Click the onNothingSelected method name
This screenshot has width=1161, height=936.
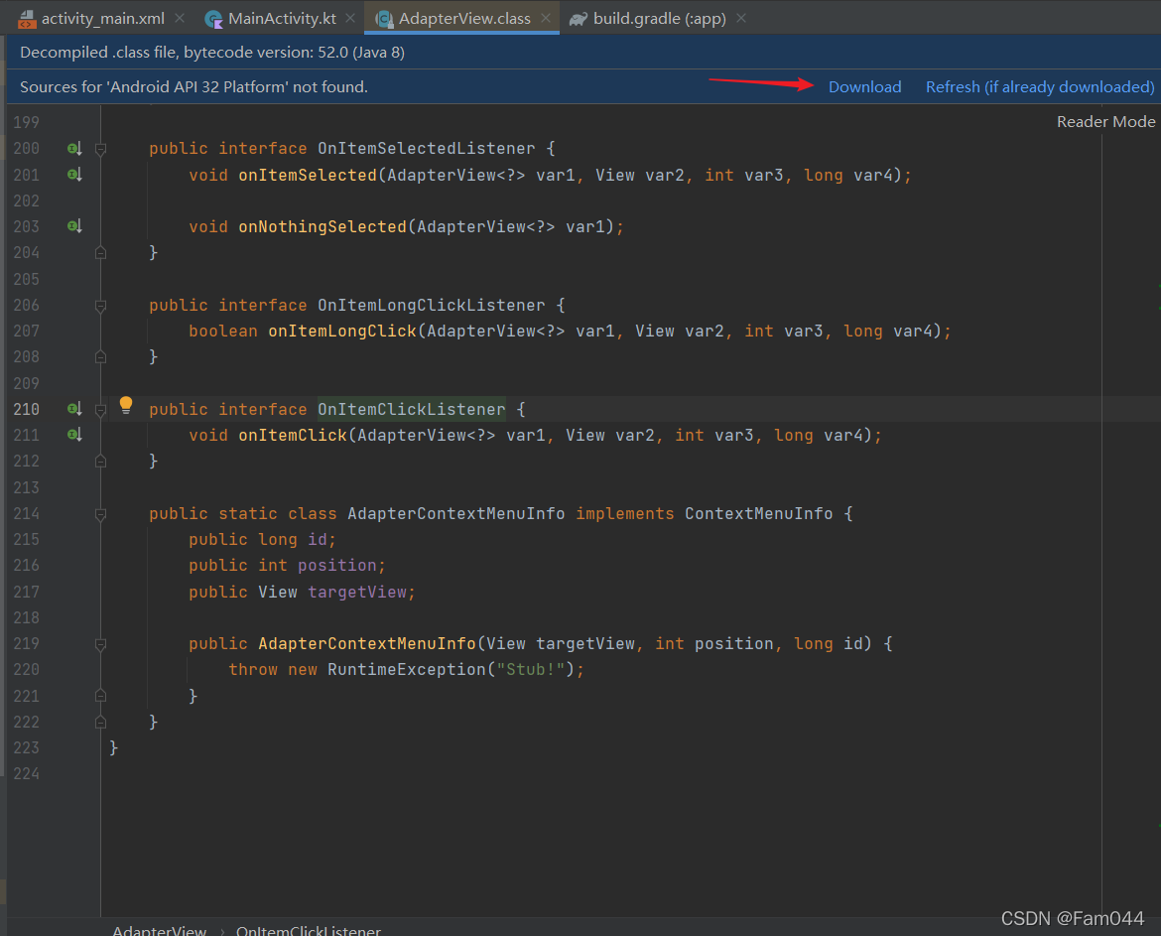tap(322, 226)
